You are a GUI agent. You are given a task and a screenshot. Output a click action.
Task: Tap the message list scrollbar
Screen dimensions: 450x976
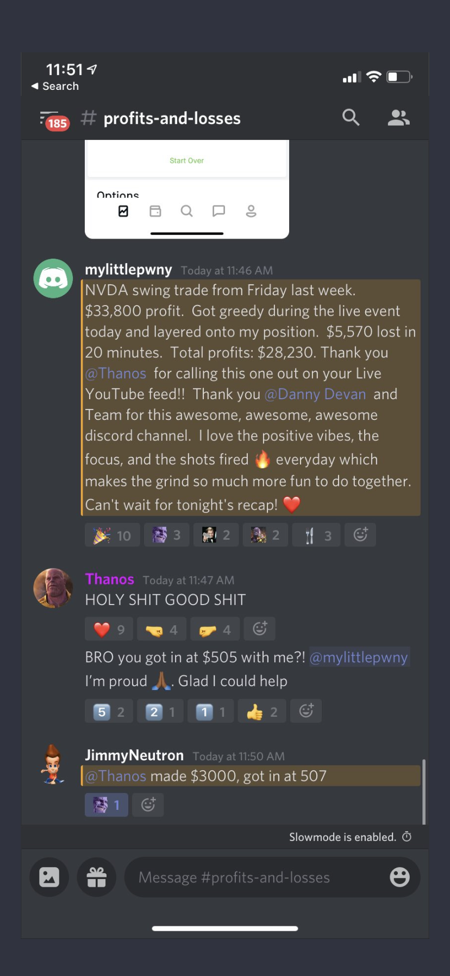pyautogui.click(x=423, y=791)
